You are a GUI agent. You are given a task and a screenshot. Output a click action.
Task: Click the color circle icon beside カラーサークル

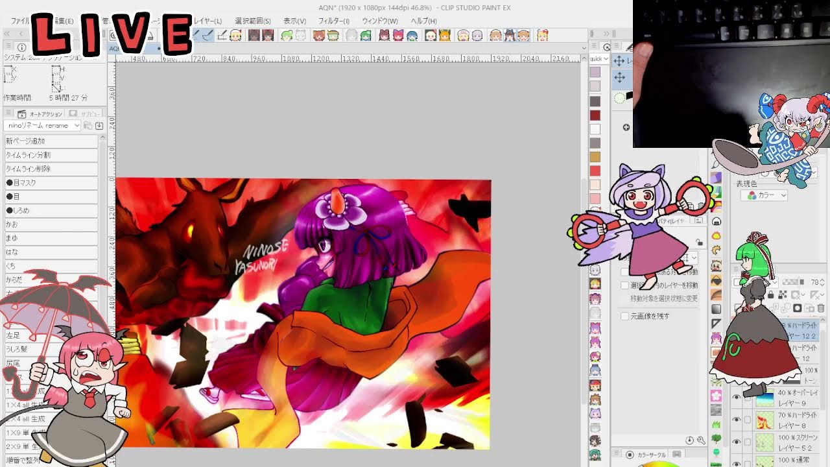coord(630,455)
